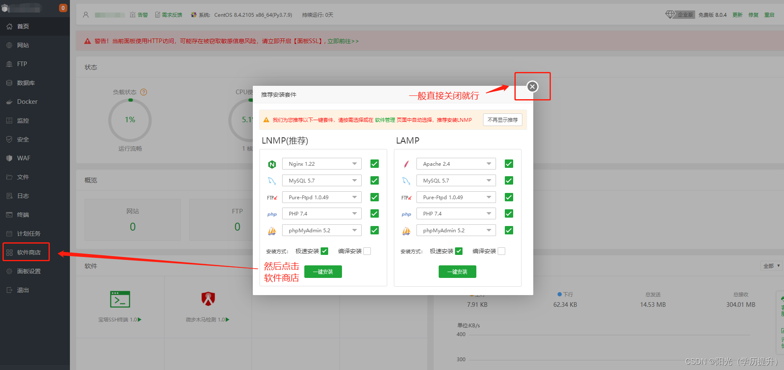The image size is (784, 370).
Task: Click the orange notification badge in sidebar header
Action: (x=63, y=8)
